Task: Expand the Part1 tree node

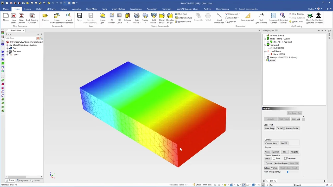Action: tap(8, 48)
